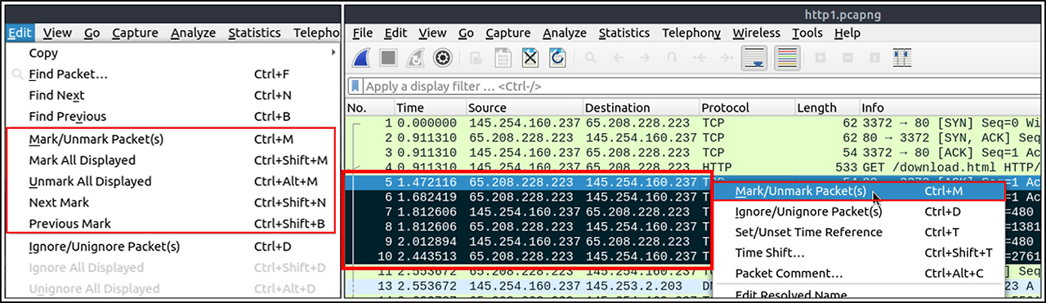Open Help menu

click(x=847, y=33)
